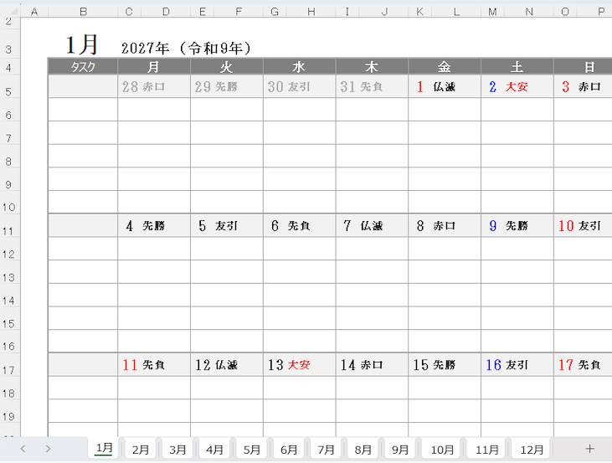Click the 2027年 (令和9年) heading

pos(186,48)
